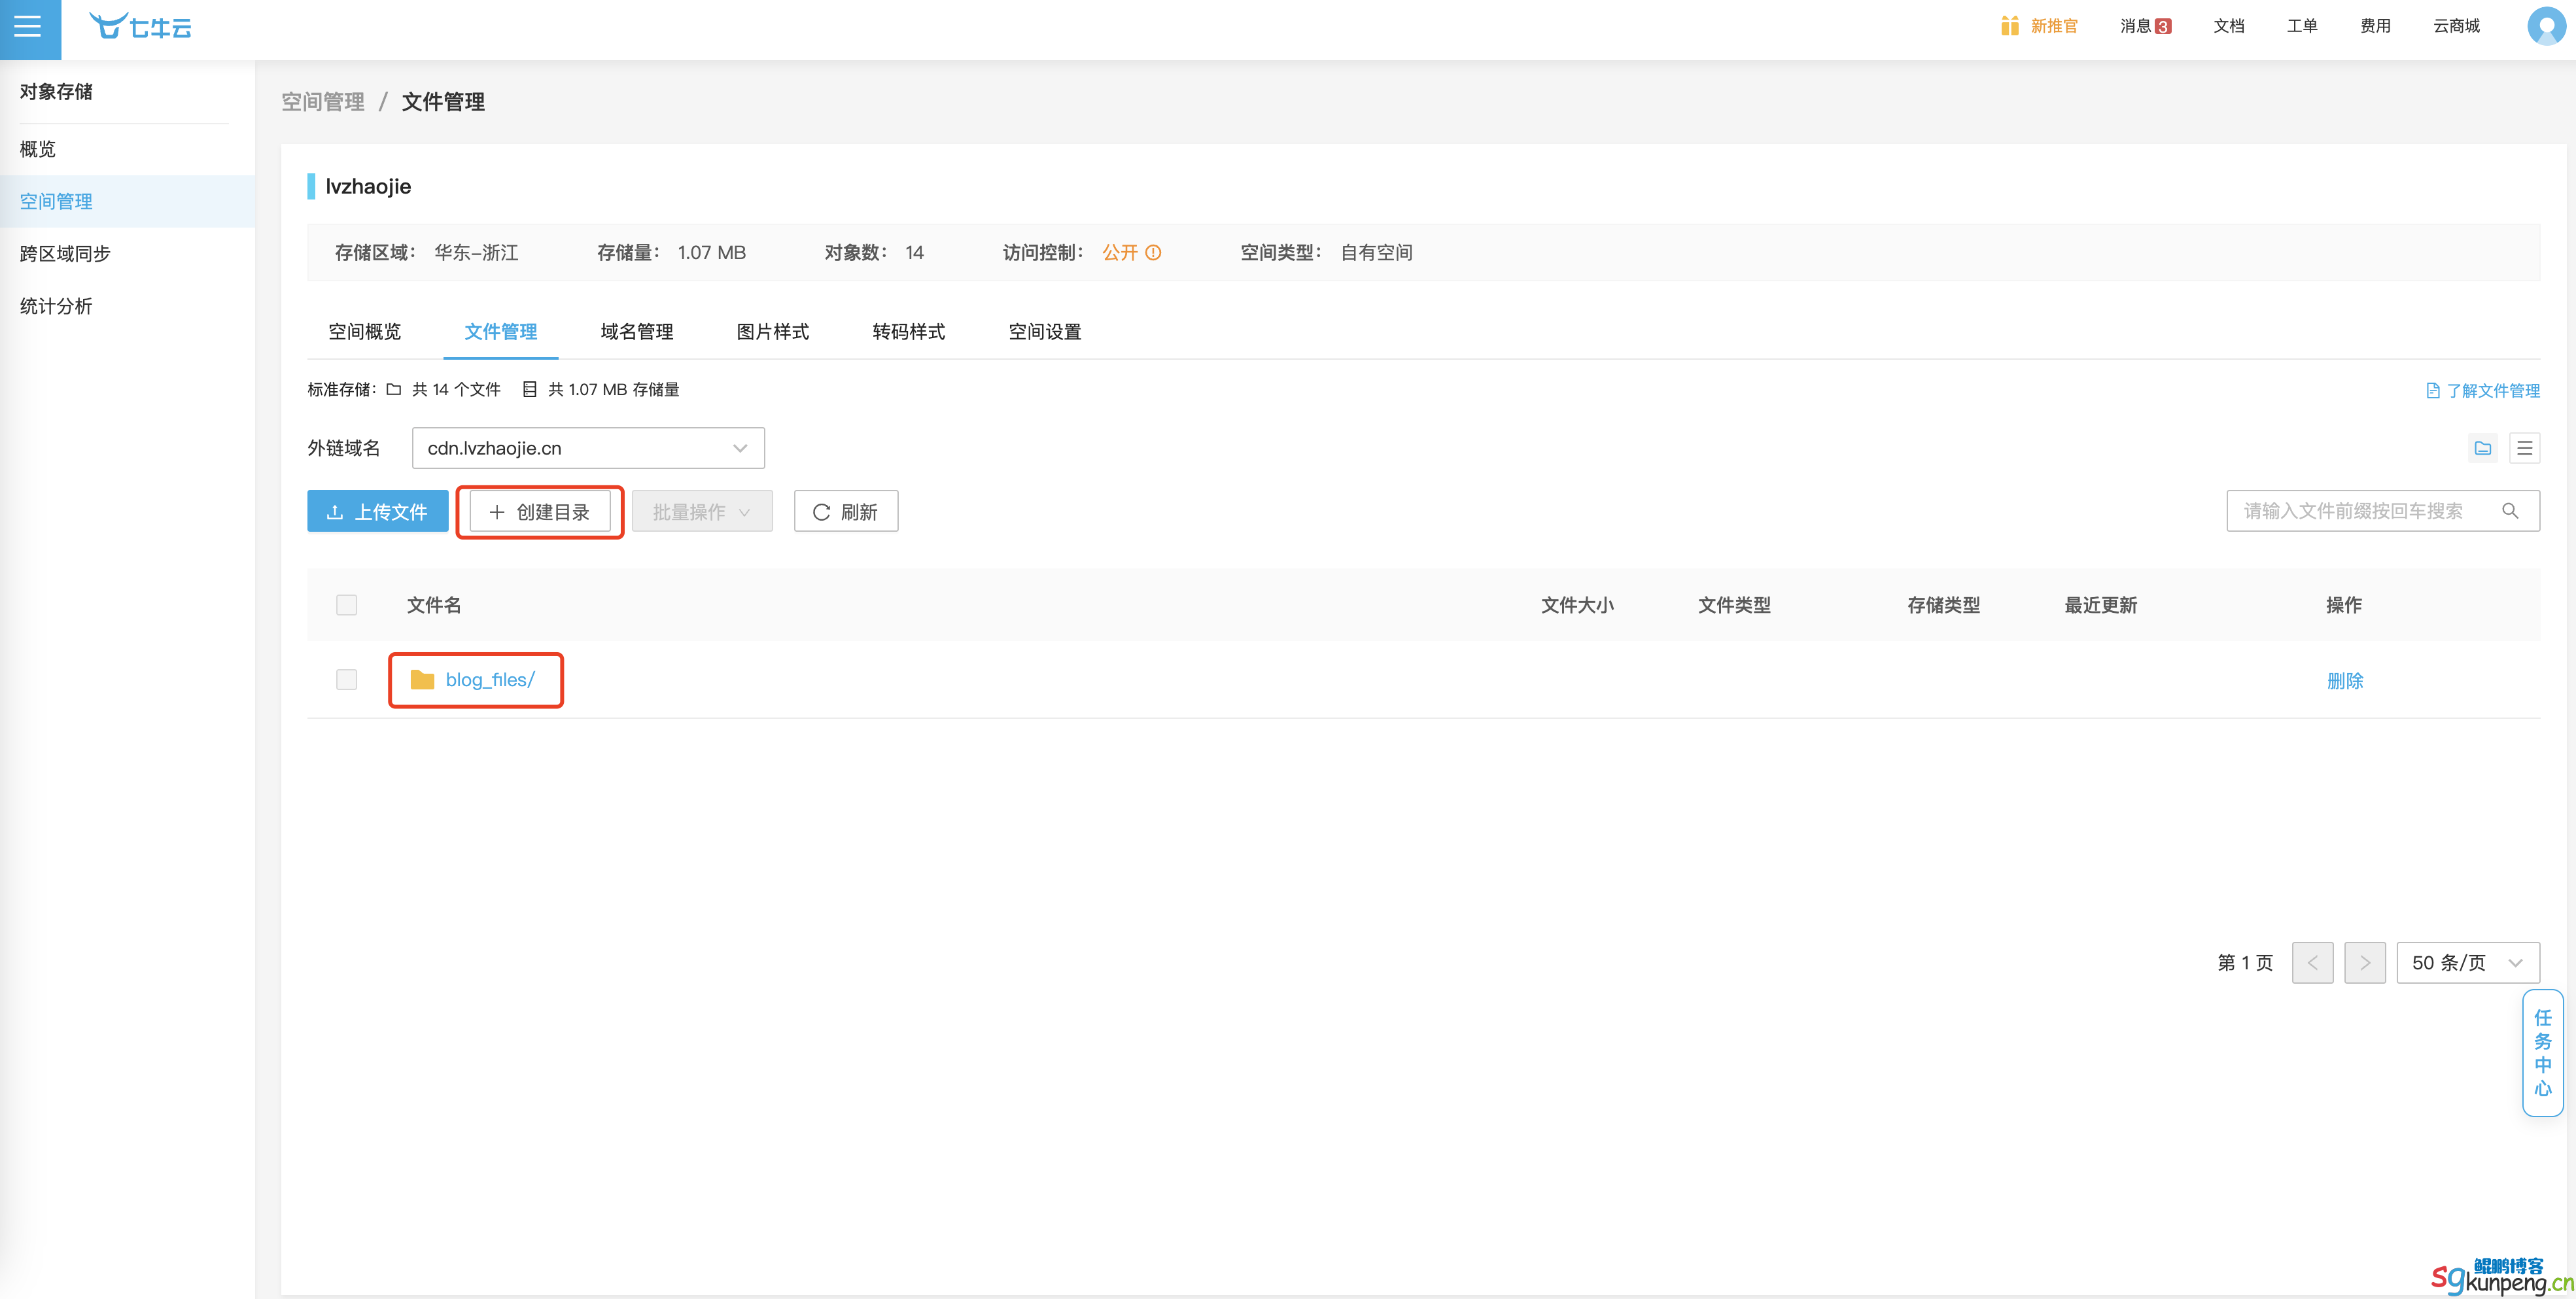Delete the blog_files folder via 删除
2576x1299 pixels.
tap(2345, 681)
